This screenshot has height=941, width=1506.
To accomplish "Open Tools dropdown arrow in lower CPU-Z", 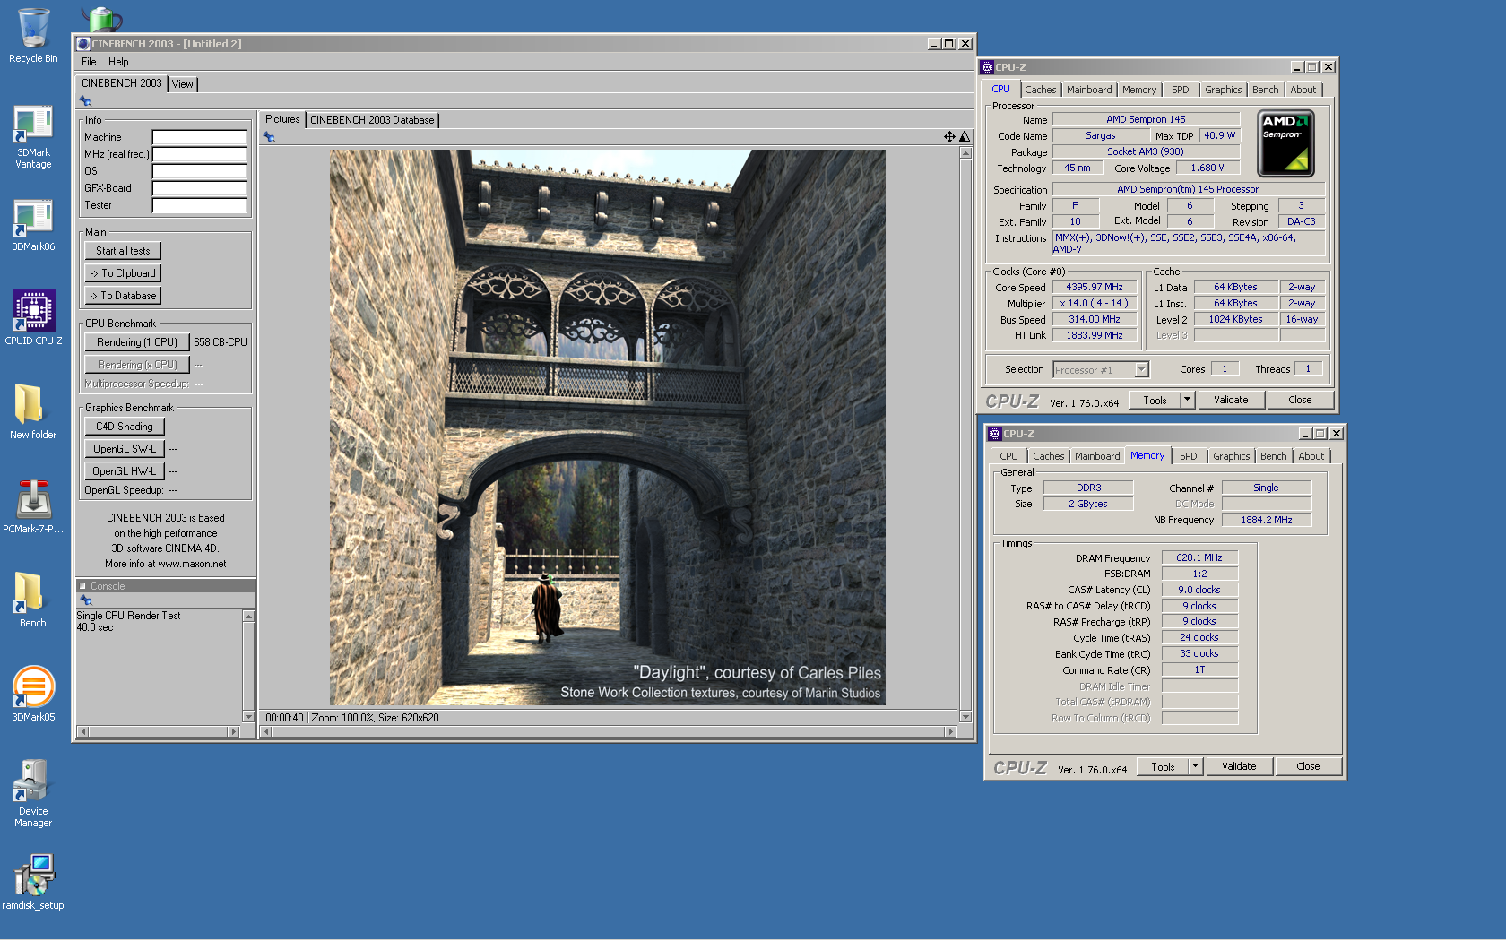I will click(1195, 766).
